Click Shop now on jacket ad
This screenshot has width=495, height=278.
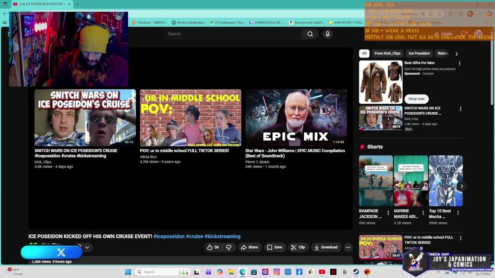pyautogui.click(x=416, y=99)
